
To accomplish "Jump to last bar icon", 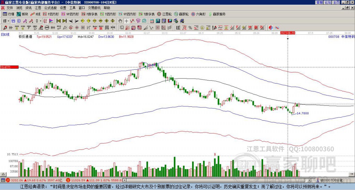I will coord(64,21).
